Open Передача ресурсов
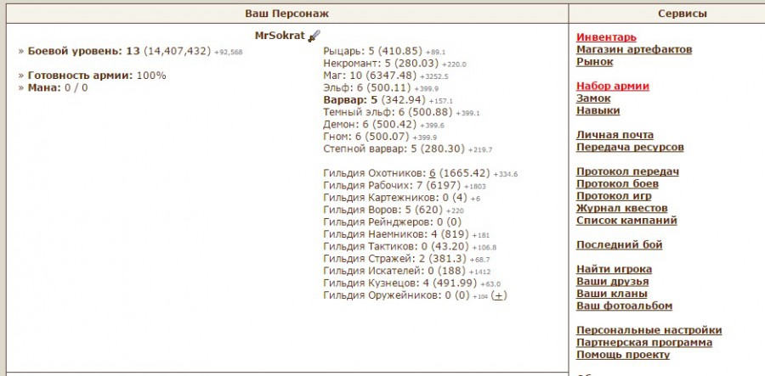This screenshot has width=765, height=376. pyautogui.click(x=630, y=147)
